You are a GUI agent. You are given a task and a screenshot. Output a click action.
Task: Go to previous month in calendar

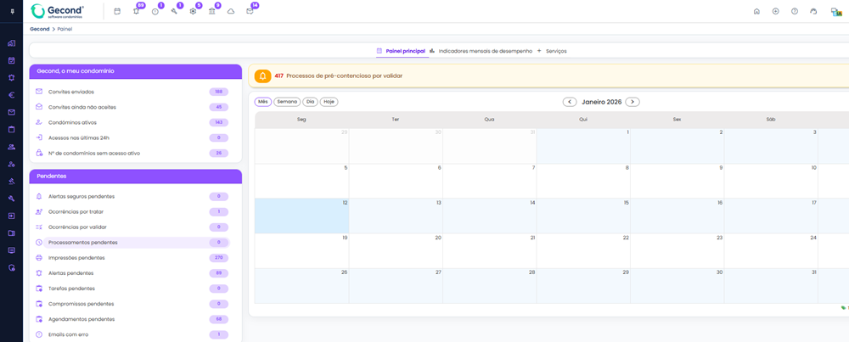tap(571, 102)
